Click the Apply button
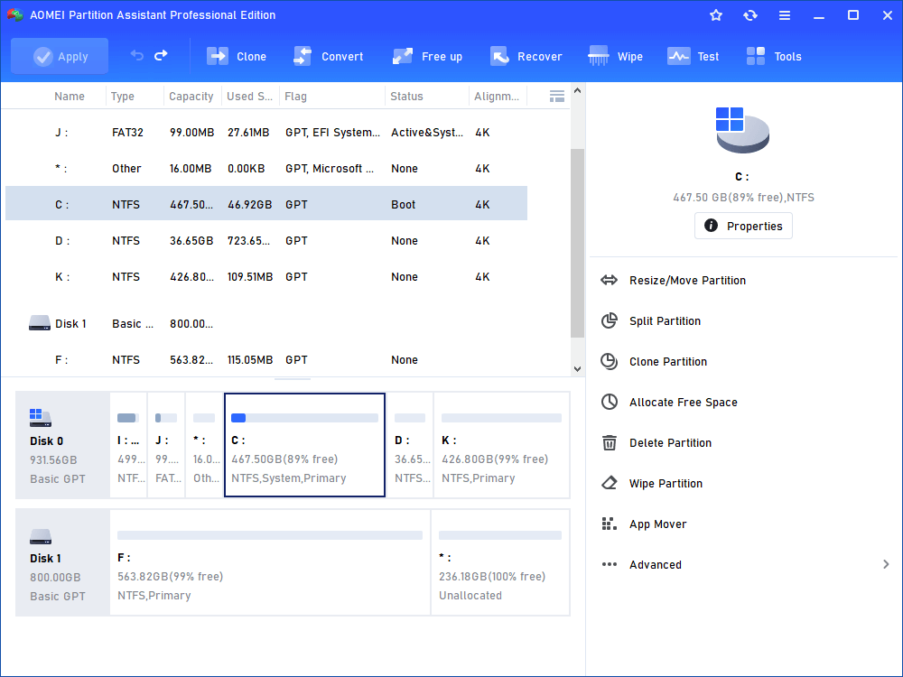 [x=60, y=56]
